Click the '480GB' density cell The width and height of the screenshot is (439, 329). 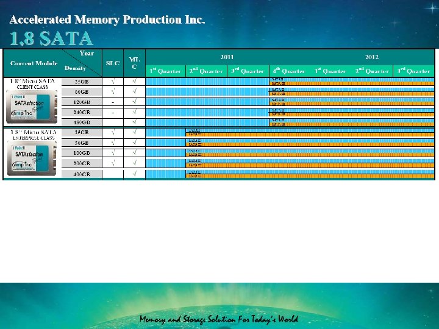pyautogui.click(x=82, y=122)
